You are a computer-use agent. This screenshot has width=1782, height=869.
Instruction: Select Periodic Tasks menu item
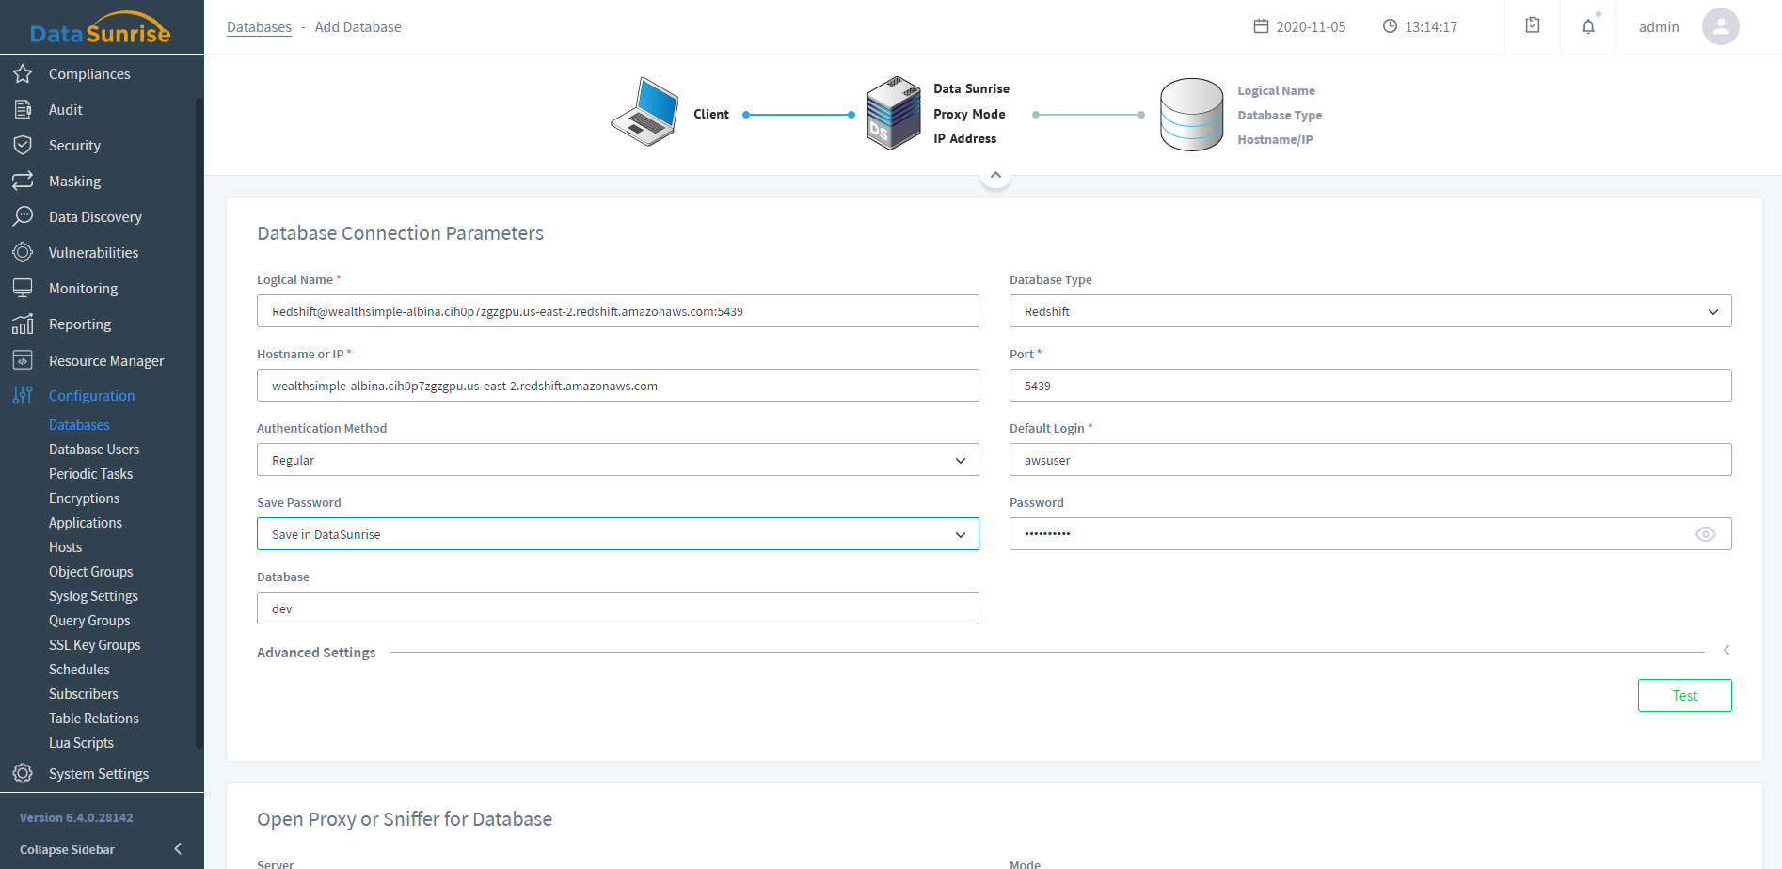90,474
